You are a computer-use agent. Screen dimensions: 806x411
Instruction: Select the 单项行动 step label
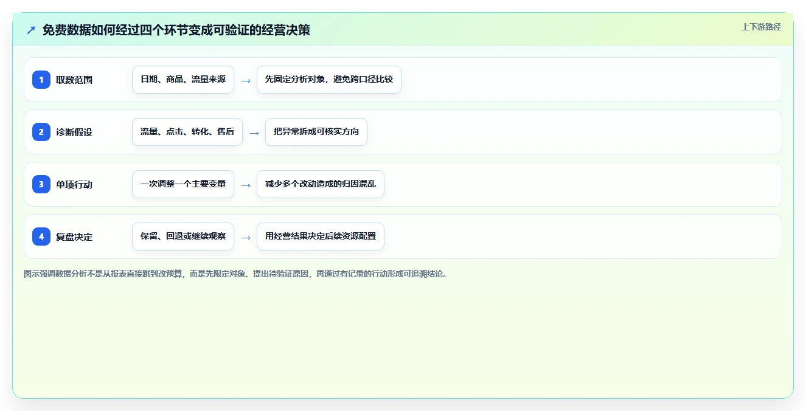(x=74, y=184)
